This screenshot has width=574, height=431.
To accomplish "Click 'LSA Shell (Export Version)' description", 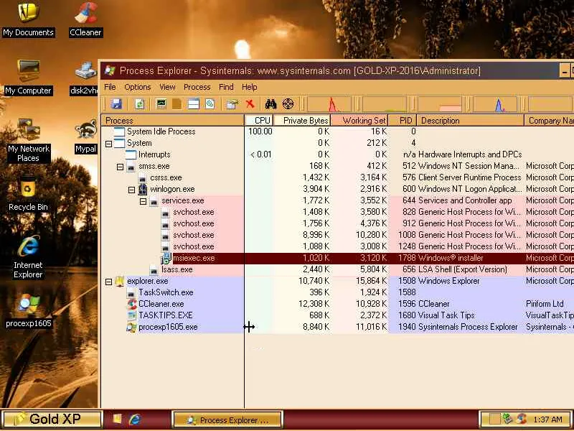I will tap(463, 269).
